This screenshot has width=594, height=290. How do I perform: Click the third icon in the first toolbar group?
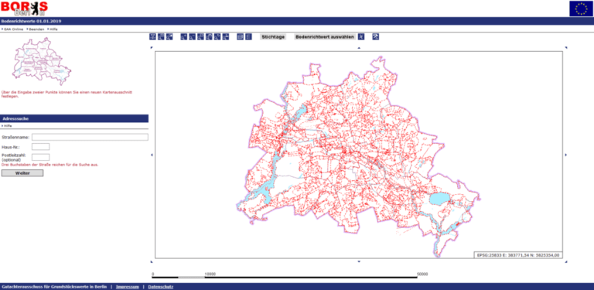pos(169,36)
